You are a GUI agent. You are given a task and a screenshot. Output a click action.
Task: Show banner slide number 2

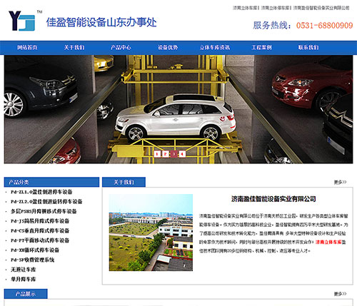(165, 154)
